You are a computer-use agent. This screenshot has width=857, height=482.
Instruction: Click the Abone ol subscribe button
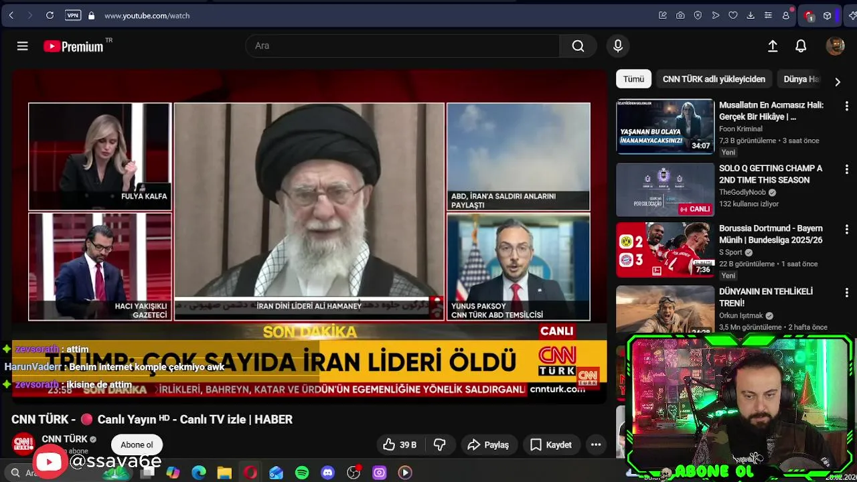(x=137, y=445)
